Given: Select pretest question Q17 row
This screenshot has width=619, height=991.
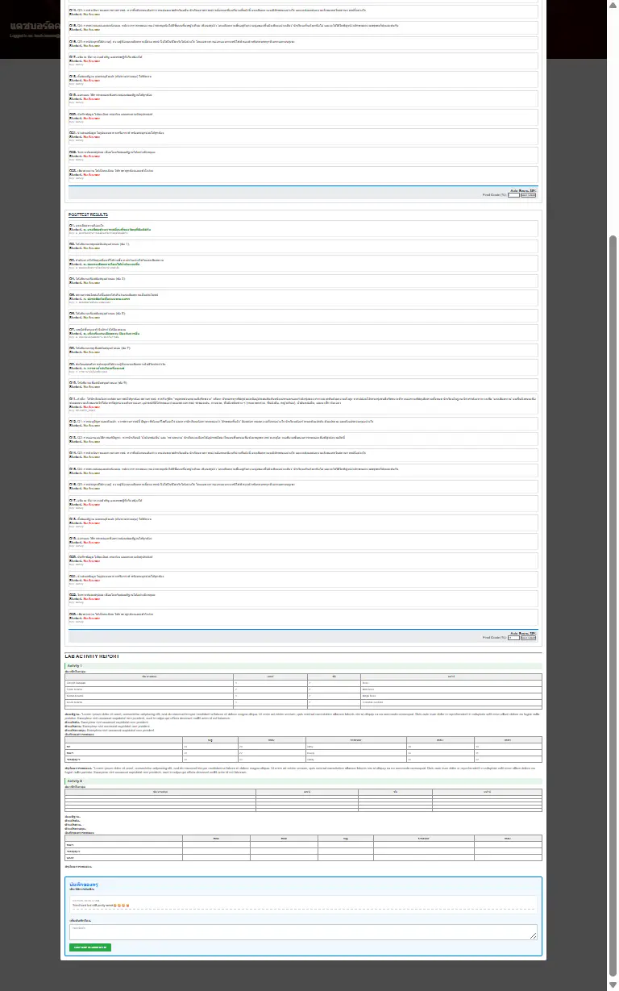Looking at the screenshot, I should [303, 60].
